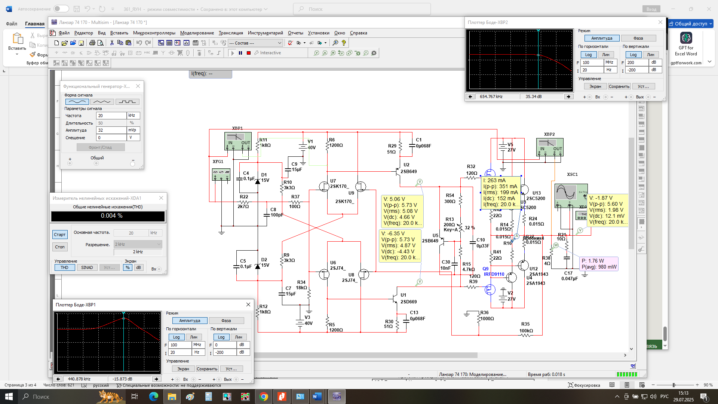This screenshot has width=718, height=404.
Task: Undo last action in Multisim
Action: (x=139, y=43)
